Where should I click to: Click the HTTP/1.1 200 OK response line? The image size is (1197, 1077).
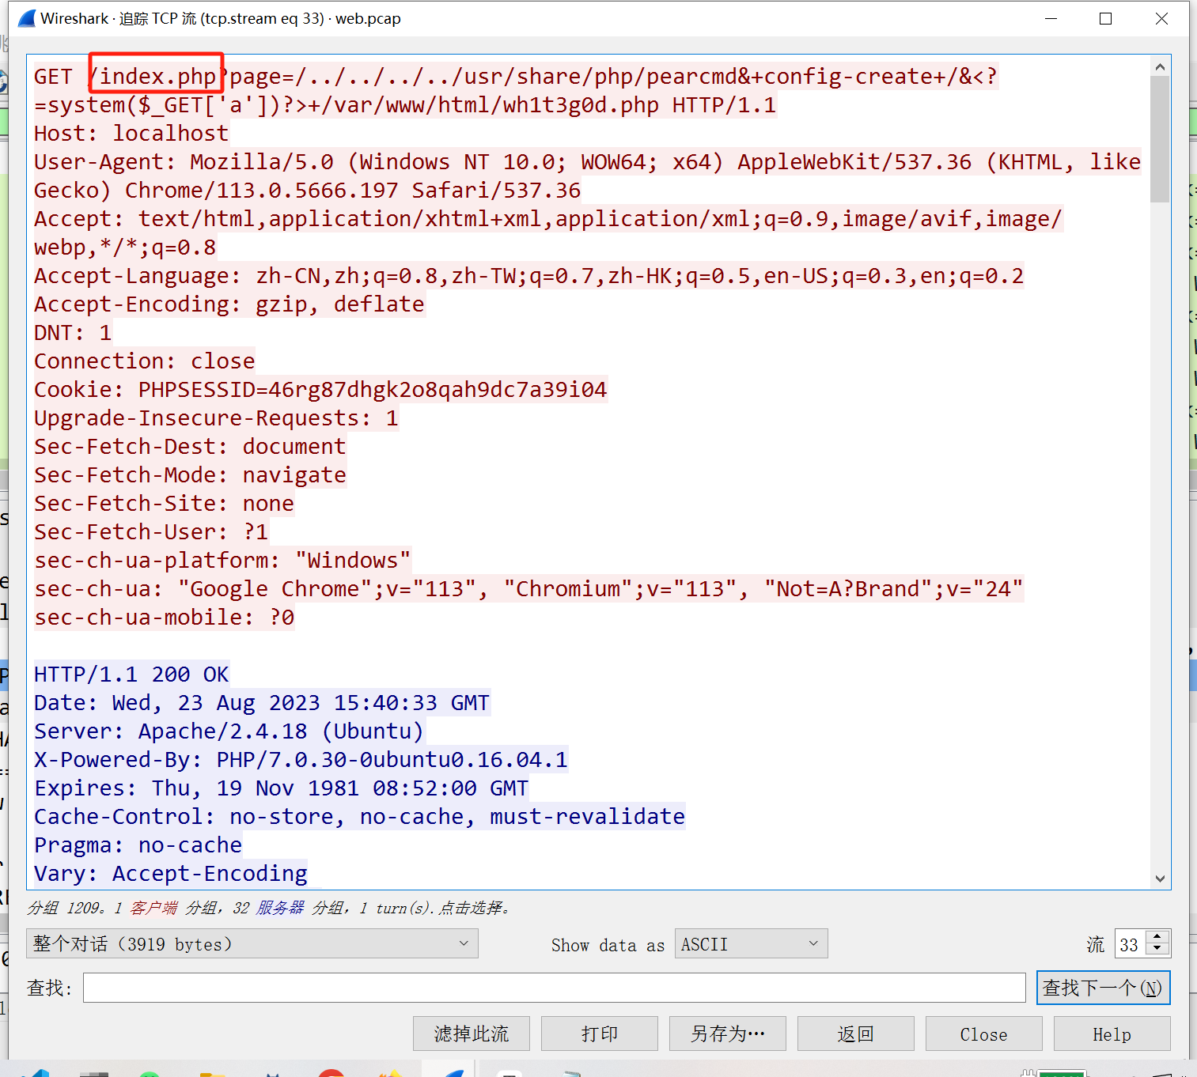[x=131, y=674]
